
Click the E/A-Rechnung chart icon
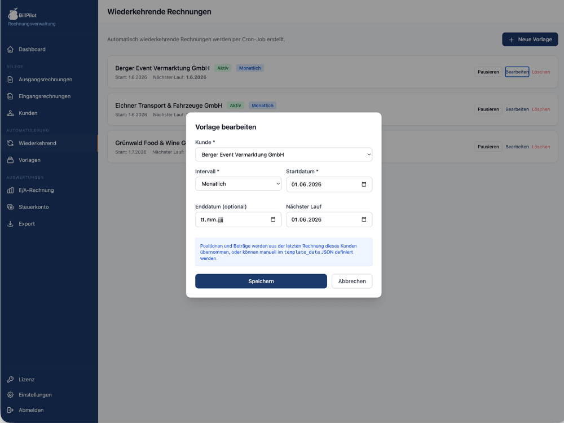point(10,190)
